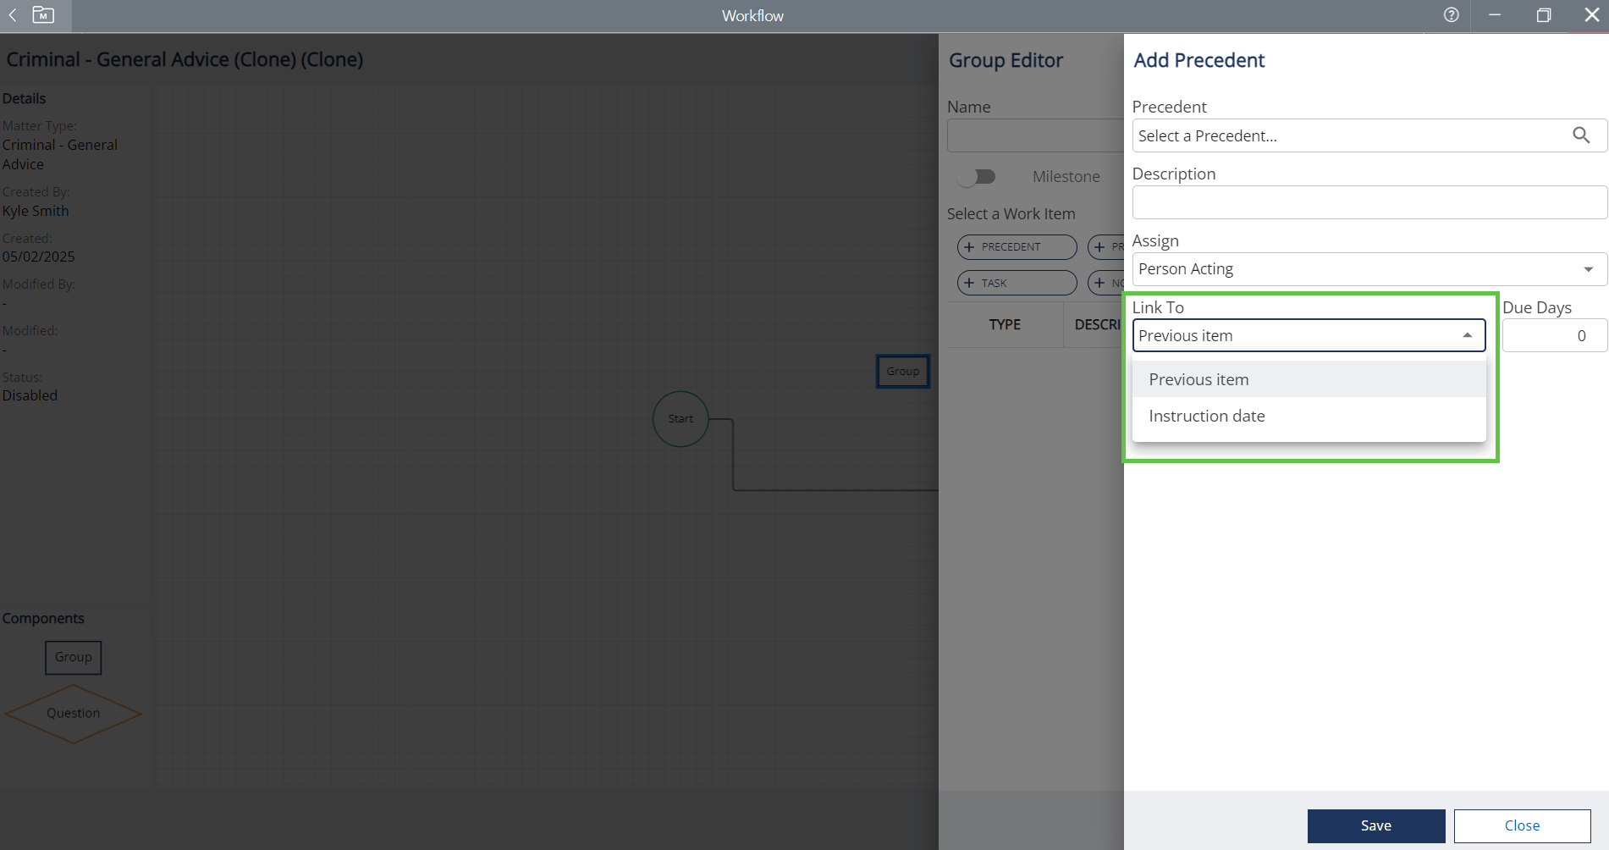Collapse the Link To dropdown
The width and height of the screenshot is (1609, 850).
point(1467,336)
